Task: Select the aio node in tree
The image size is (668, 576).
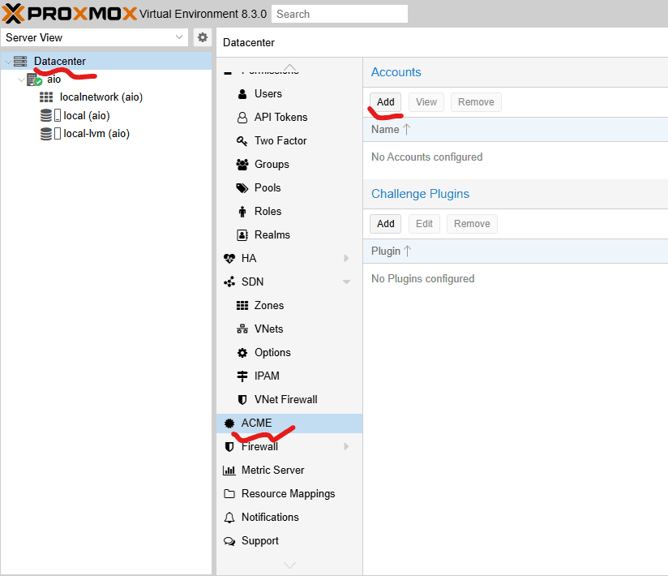Action: click(x=54, y=80)
